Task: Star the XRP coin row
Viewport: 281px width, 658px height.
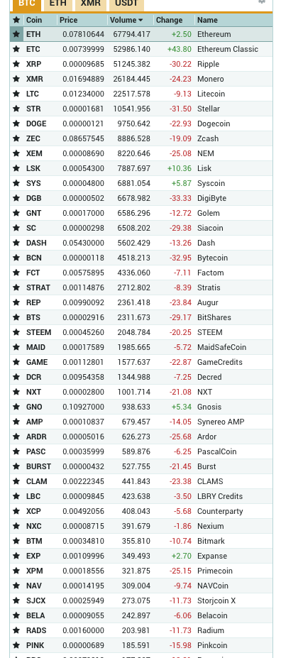Action: tap(16, 64)
